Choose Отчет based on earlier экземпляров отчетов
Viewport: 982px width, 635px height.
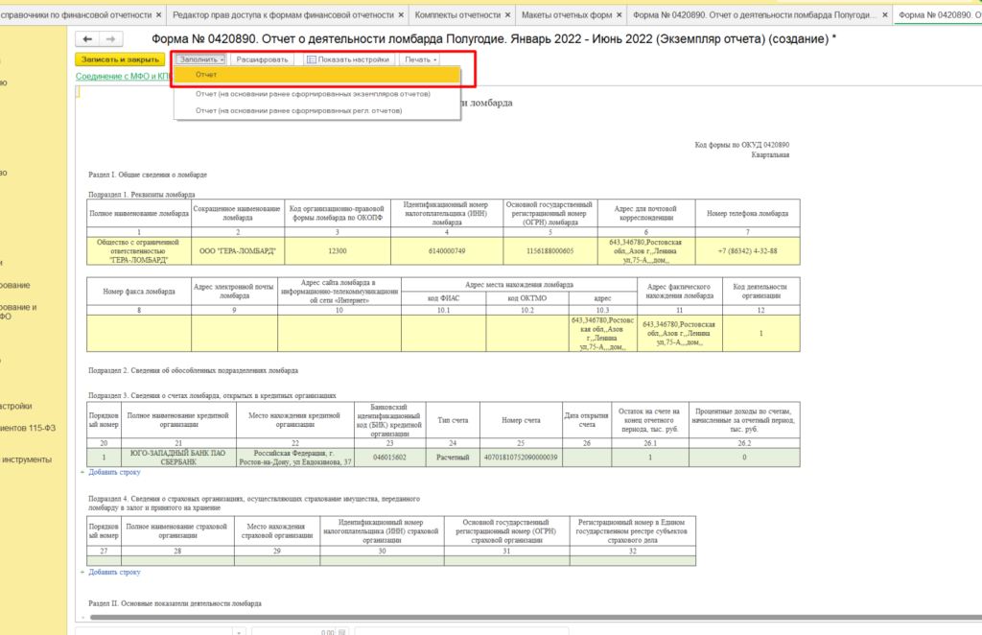click(312, 94)
